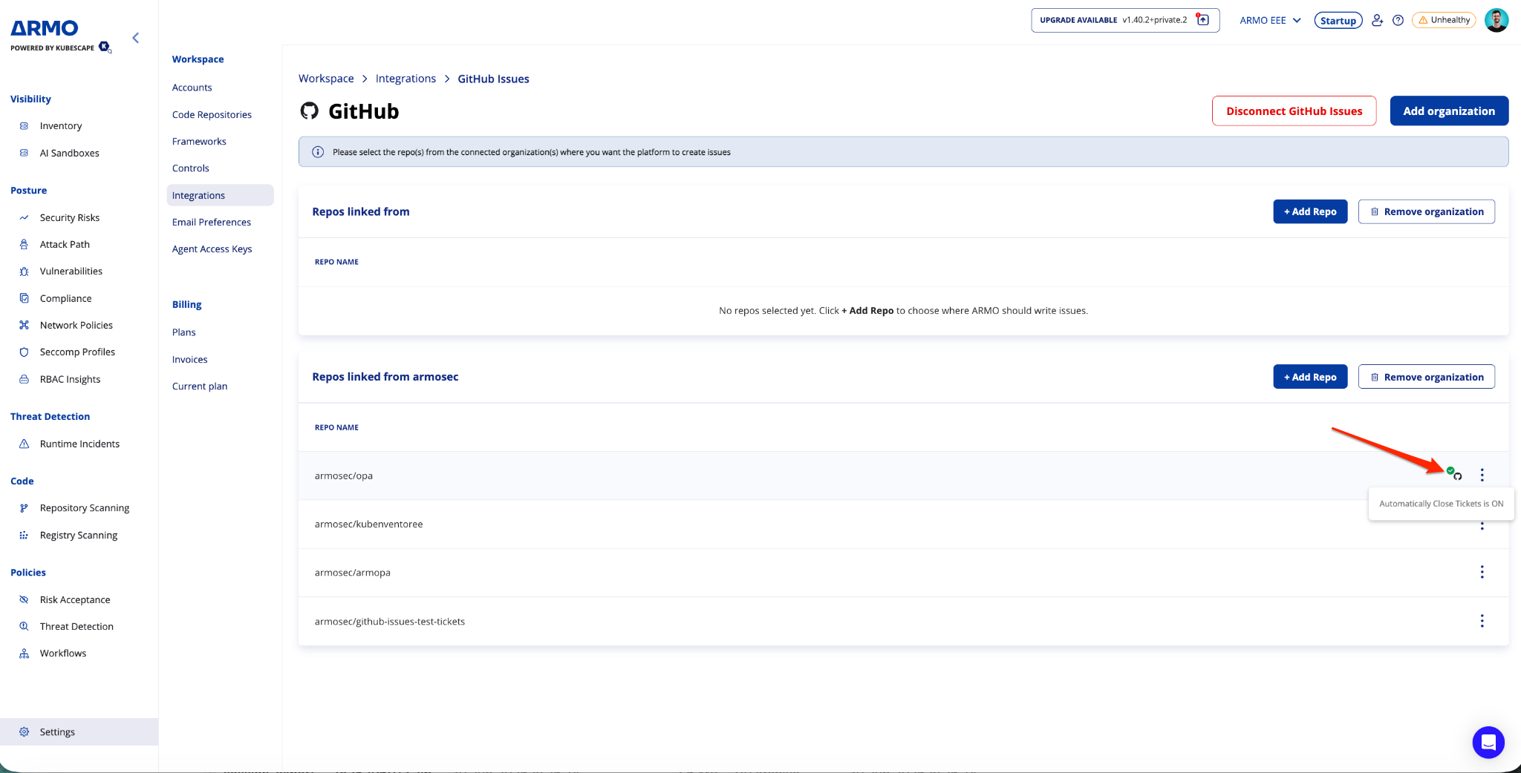Screen dimensions: 1521x773
Task: Click the Threat Detection policies icon
Action: [x=24, y=626]
